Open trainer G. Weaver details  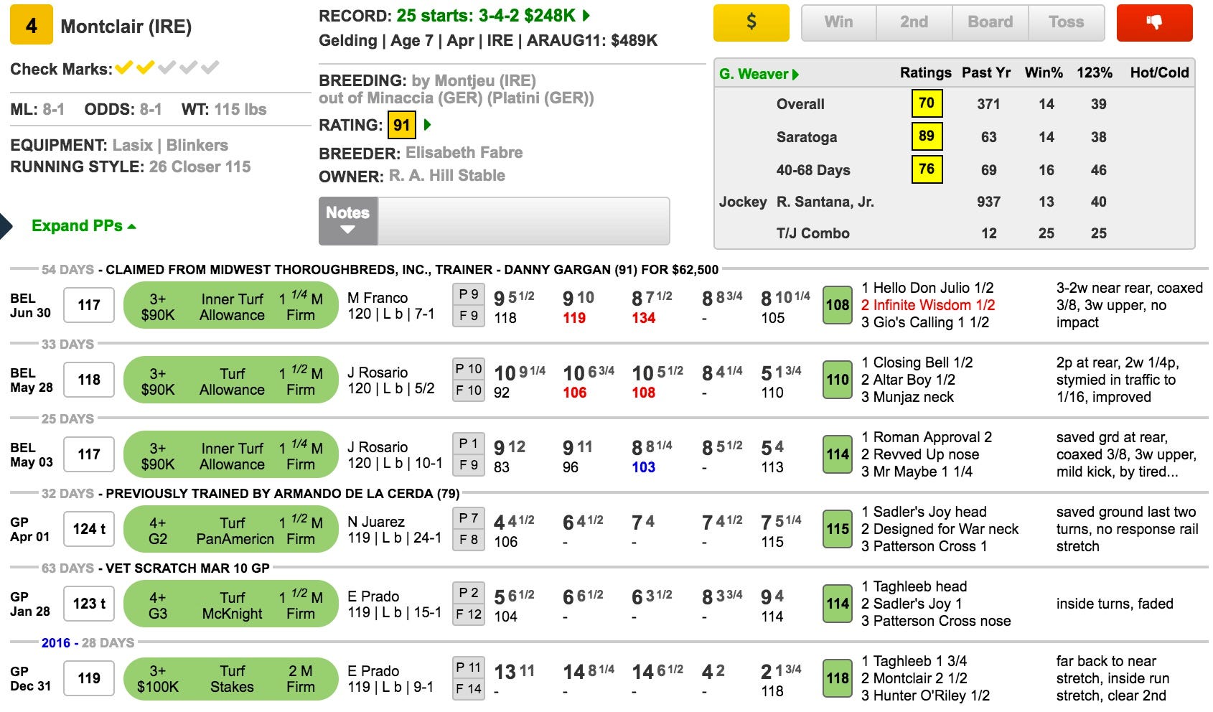point(759,73)
